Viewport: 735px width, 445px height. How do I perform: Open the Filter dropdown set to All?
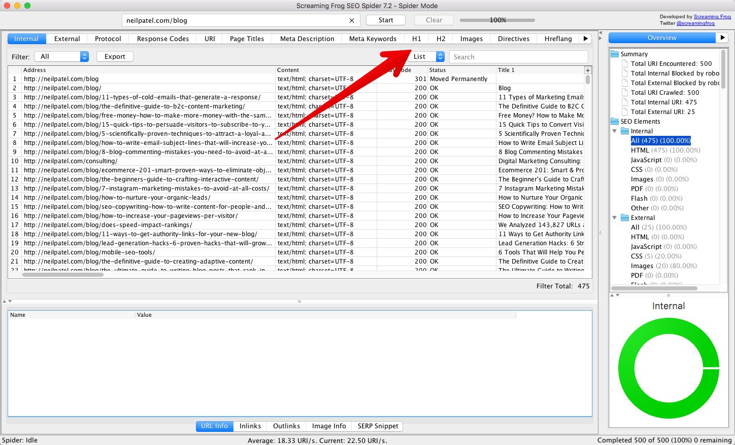click(61, 57)
